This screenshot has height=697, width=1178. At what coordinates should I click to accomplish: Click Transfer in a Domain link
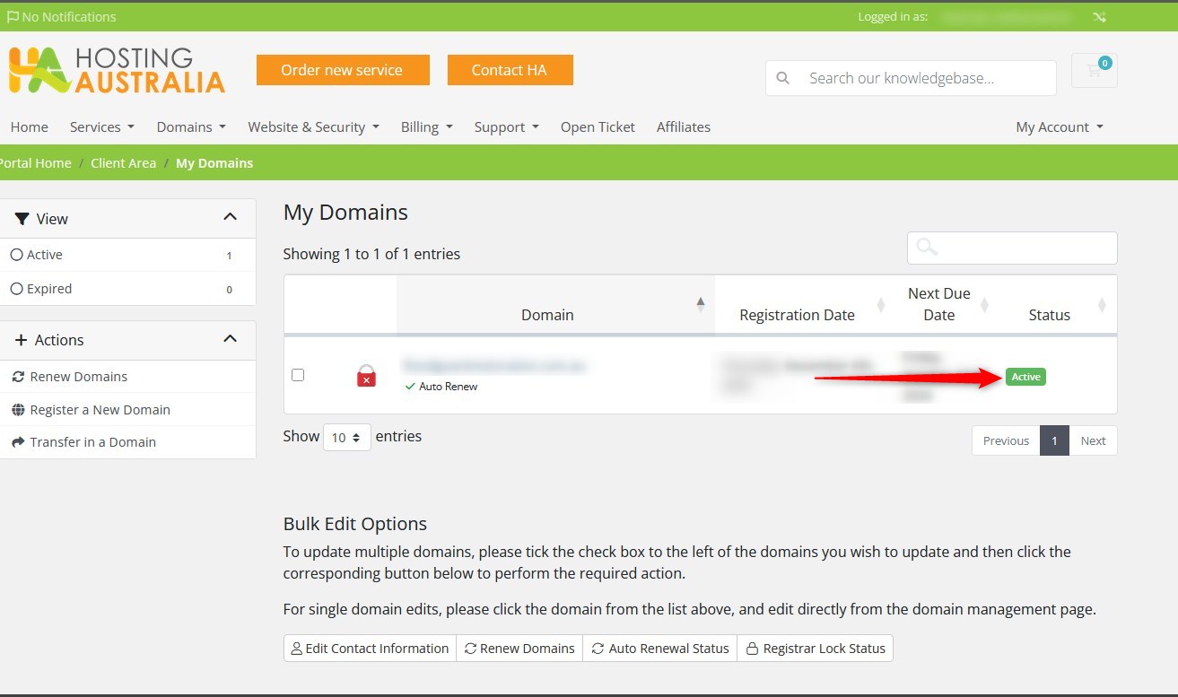pos(92,442)
